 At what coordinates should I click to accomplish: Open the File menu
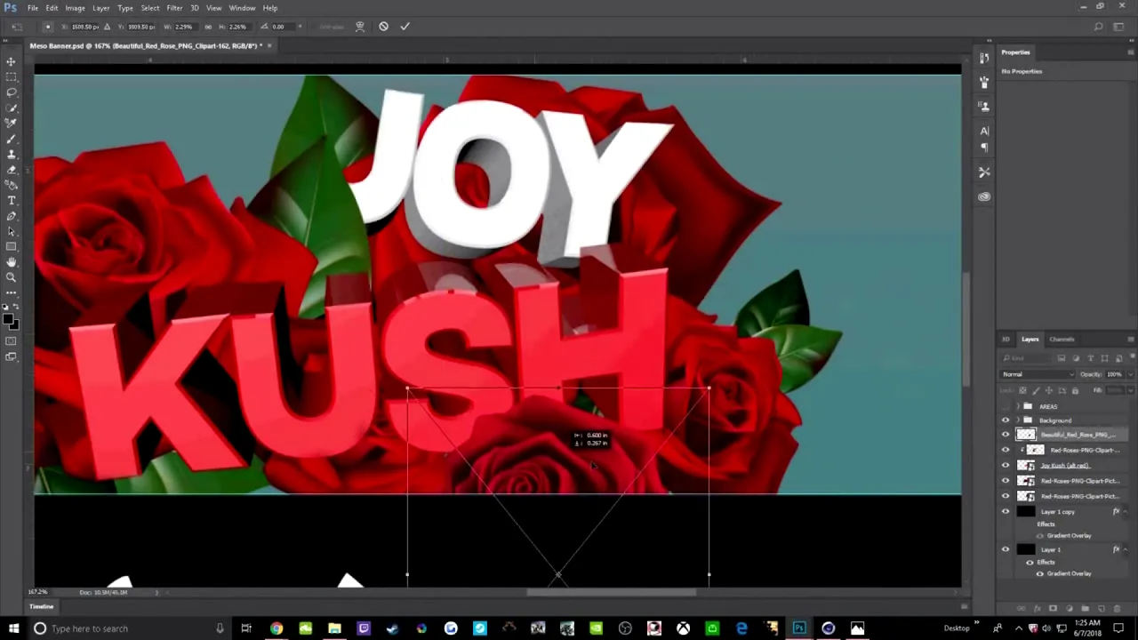pos(32,8)
